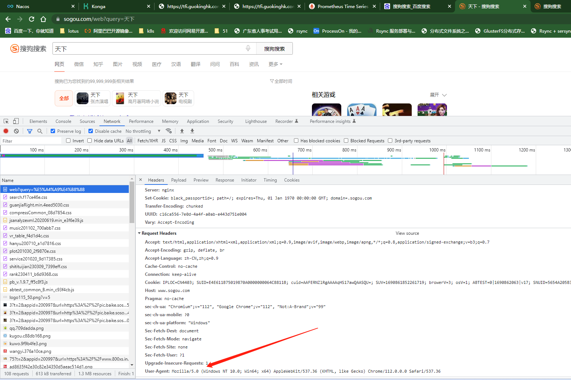This screenshot has height=380, width=571.
Task: Select the 图片 search category
Action: [118, 64]
